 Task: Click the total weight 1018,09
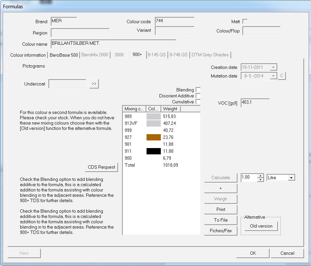coord(170,165)
